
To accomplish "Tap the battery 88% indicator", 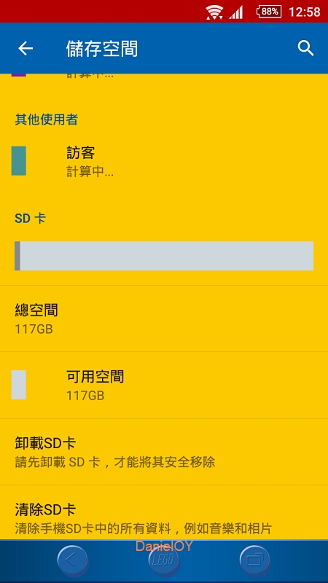I will (x=268, y=12).
